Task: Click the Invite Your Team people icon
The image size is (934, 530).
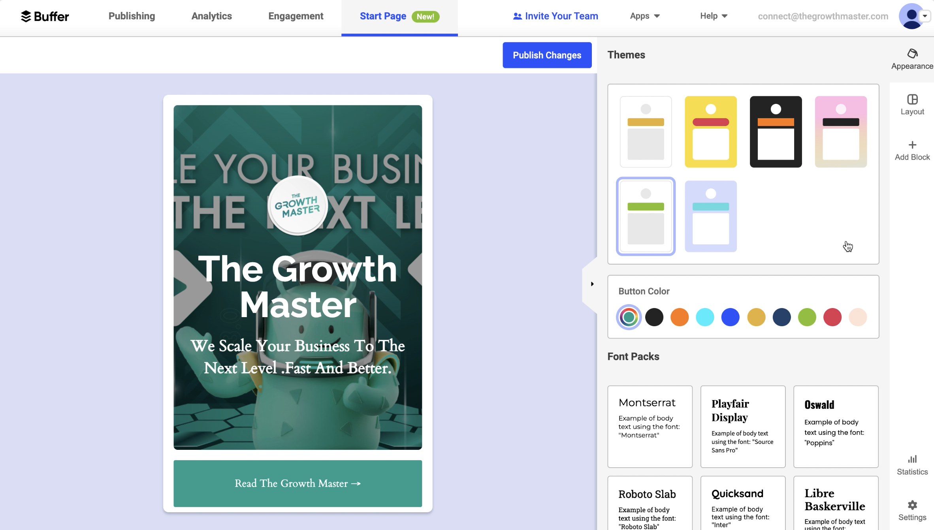Action: [516, 16]
